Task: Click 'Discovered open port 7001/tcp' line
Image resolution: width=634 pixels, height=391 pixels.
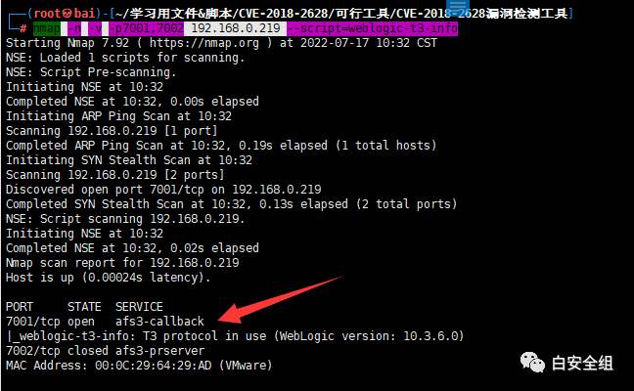Action: click(163, 190)
